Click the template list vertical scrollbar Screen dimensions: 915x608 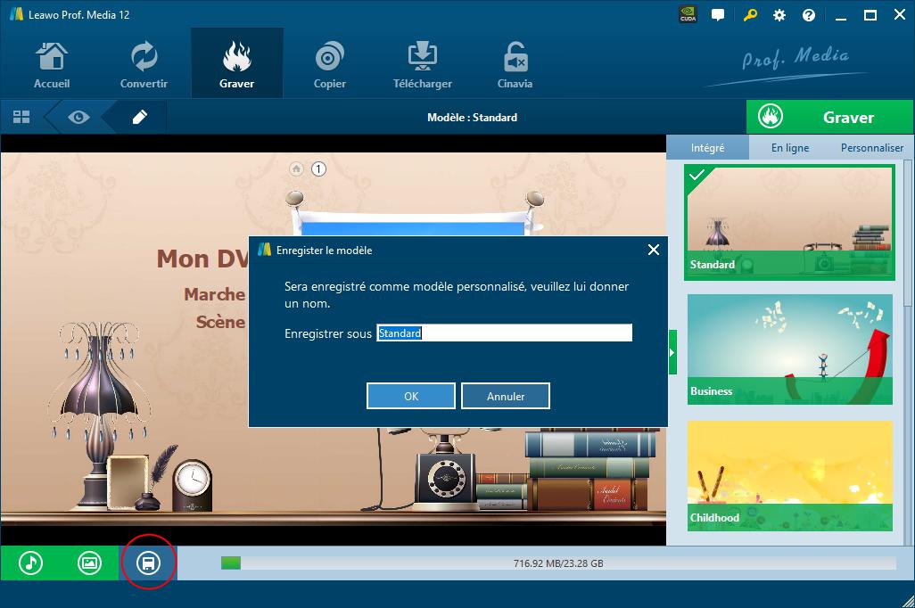tap(908, 234)
